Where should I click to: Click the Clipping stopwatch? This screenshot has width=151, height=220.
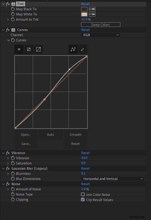point(13,199)
